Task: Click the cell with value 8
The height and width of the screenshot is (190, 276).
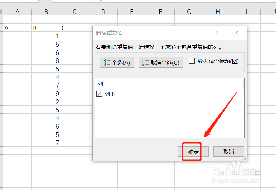Action: [46, 61]
